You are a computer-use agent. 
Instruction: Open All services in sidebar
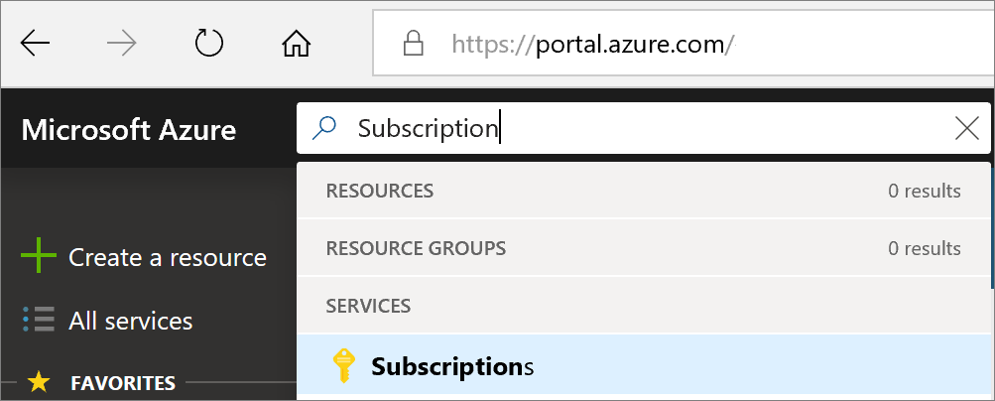point(130,321)
